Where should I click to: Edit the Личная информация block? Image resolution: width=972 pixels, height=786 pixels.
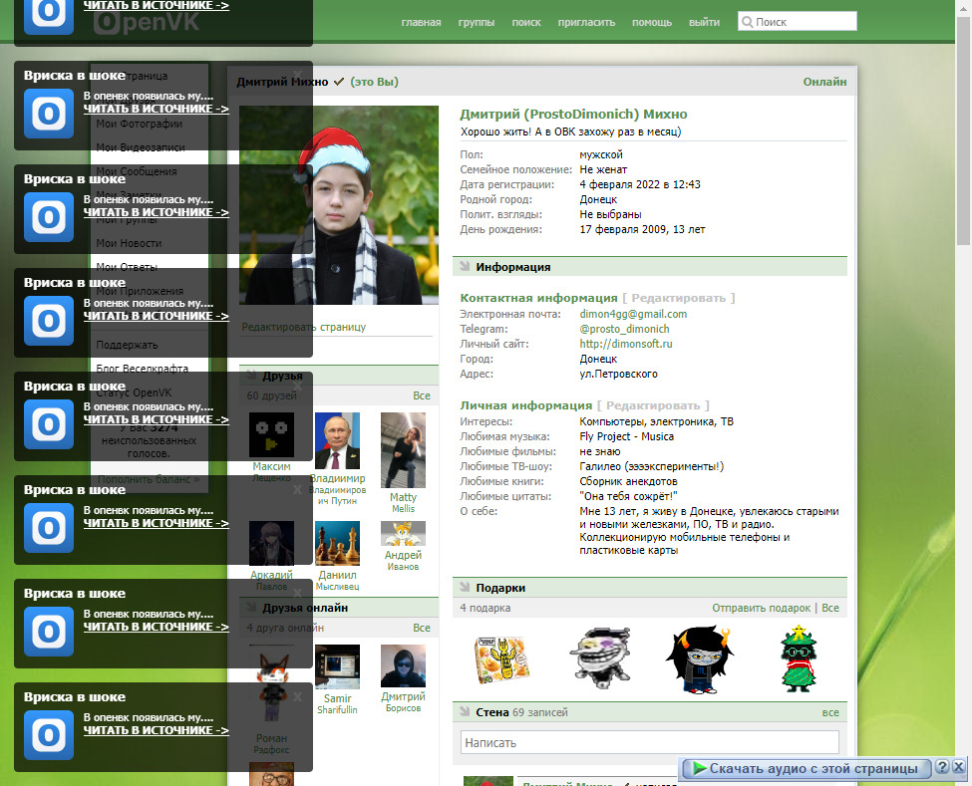653,405
